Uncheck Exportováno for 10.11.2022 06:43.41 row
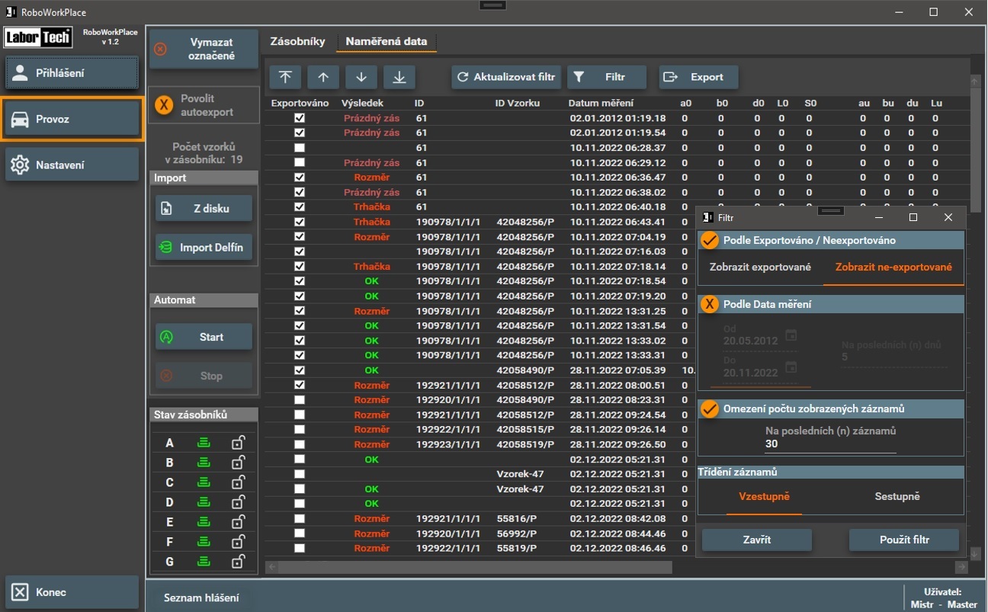The height and width of the screenshot is (612, 988). [300, 222]
